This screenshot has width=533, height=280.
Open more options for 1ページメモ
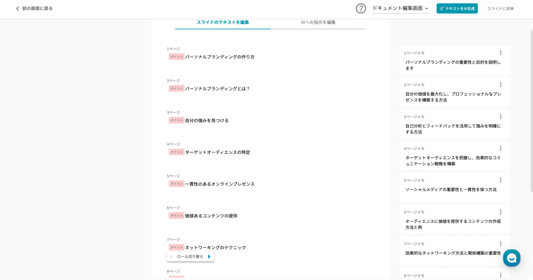(x=500, y=53)
